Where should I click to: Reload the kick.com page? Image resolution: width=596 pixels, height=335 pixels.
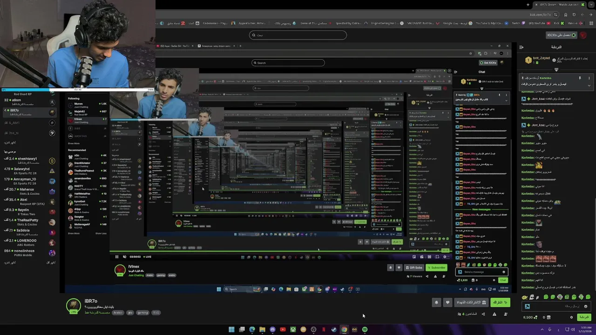pyautogui.click(x=574, y=14)
